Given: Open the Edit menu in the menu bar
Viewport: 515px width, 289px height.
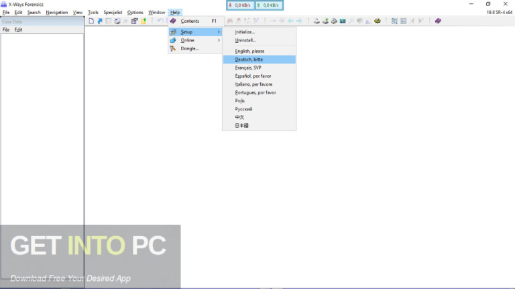Looking at the screenshot, I should tap(18, 13).
